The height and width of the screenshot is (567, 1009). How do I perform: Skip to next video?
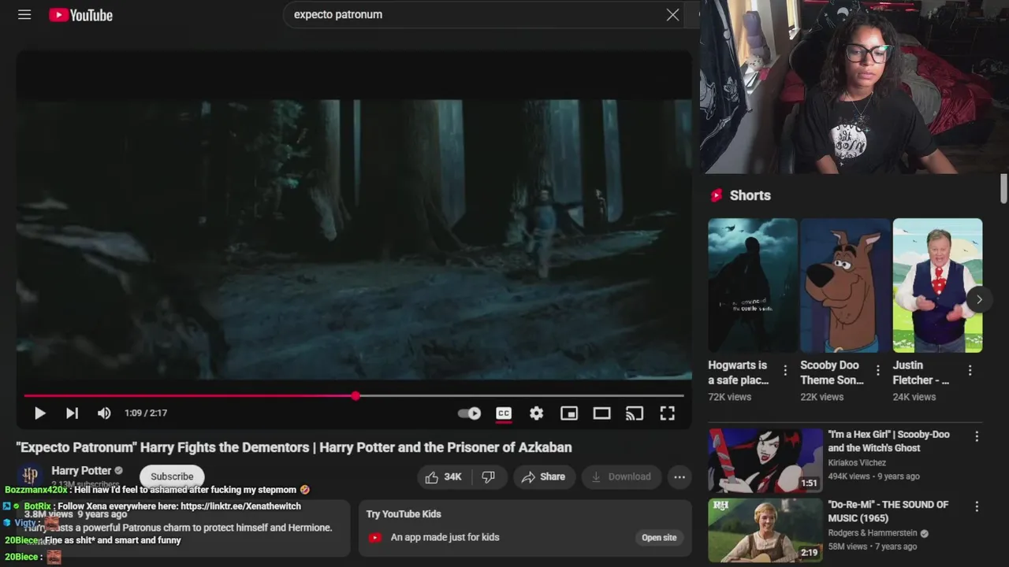72,413
